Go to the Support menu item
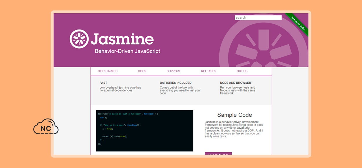This screenshot has width=362, height=168. [173, 71]
